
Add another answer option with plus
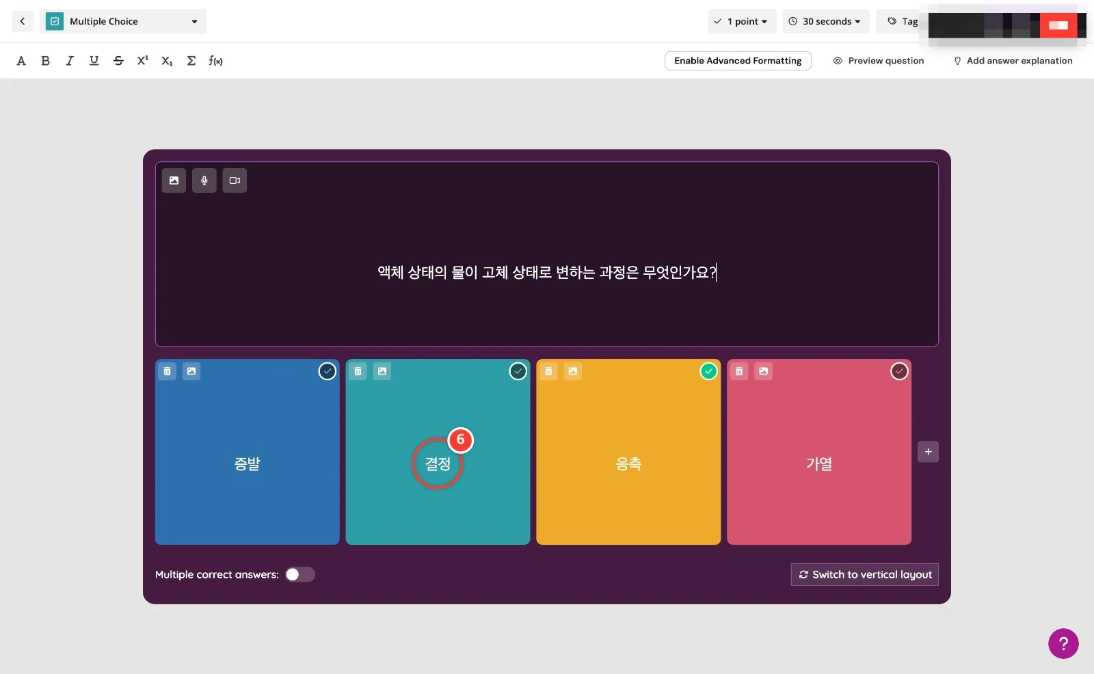point(928,452)
